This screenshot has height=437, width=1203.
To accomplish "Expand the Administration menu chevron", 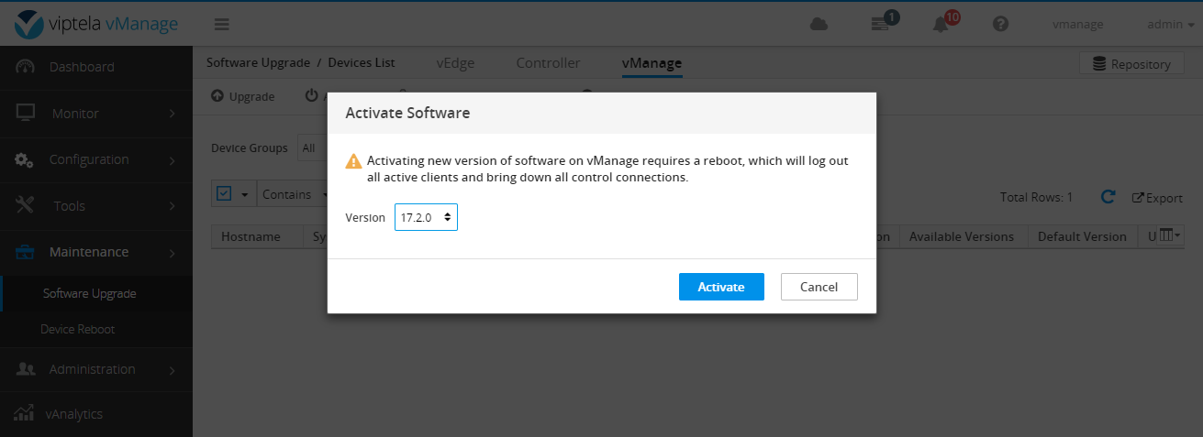I will pos(173,370).
